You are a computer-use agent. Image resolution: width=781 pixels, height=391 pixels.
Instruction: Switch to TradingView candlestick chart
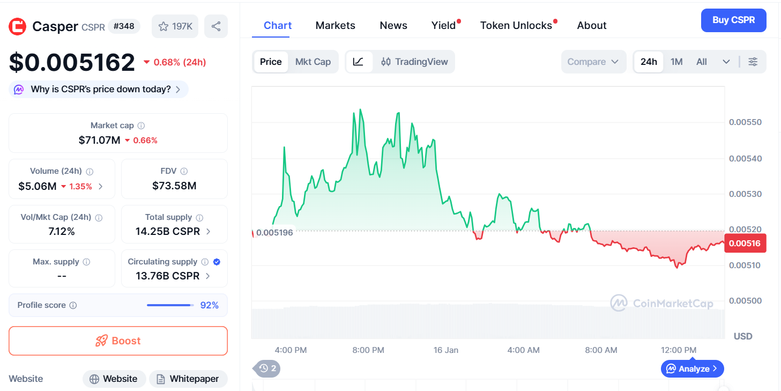[414, 62]
